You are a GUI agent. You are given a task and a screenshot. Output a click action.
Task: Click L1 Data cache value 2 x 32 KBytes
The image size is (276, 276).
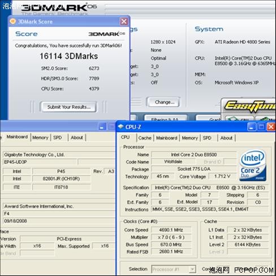tap(248, 230)
